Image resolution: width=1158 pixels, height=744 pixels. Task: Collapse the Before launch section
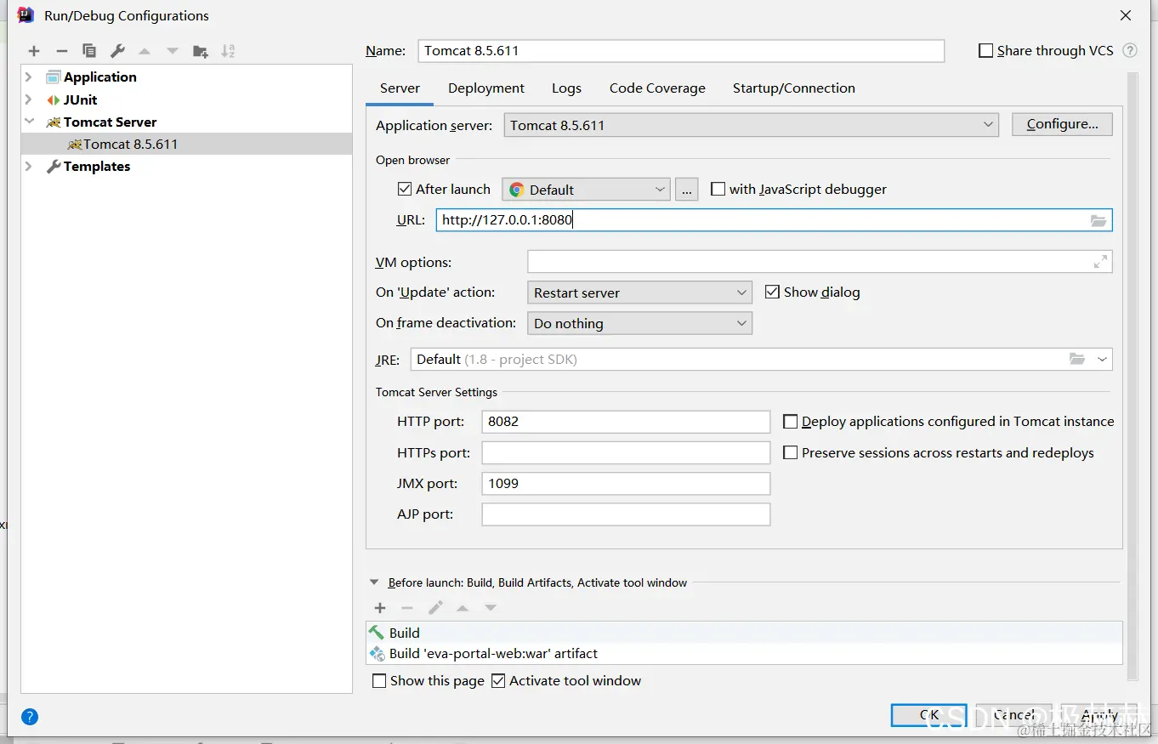pos(374,582)
